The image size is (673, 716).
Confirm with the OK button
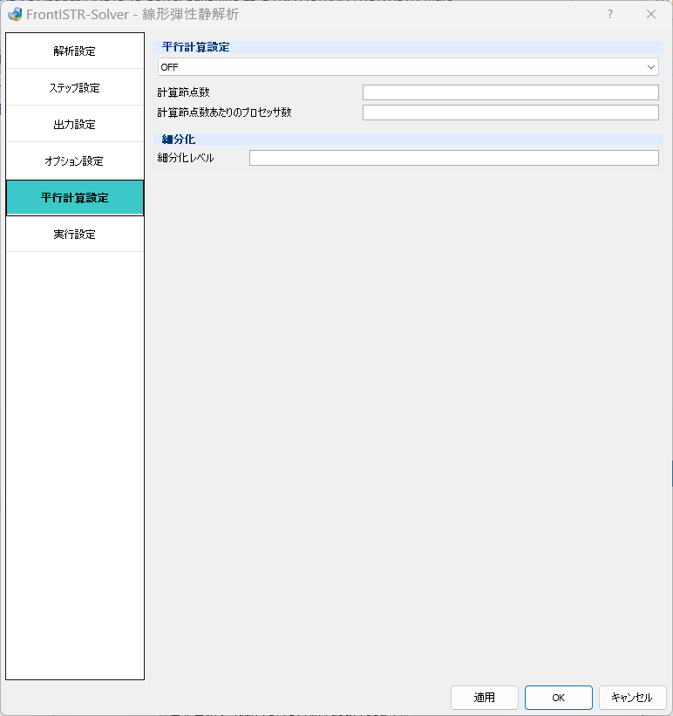pos(559,698)
